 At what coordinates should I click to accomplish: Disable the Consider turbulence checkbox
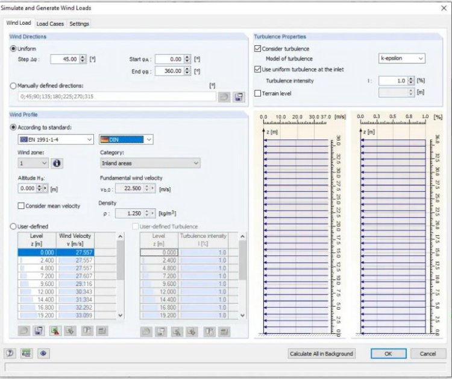click(258, 49)
